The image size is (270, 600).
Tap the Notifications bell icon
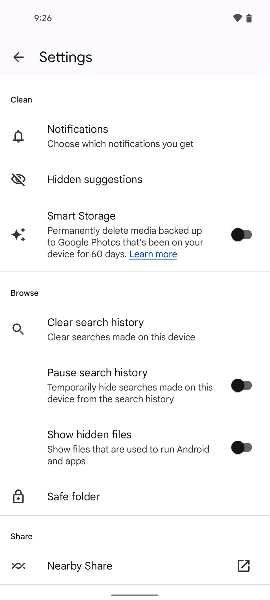tap(18, 136)
